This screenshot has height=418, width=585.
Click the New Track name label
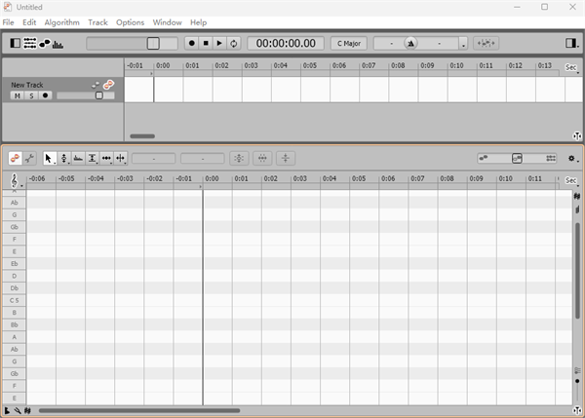point(27,85)
